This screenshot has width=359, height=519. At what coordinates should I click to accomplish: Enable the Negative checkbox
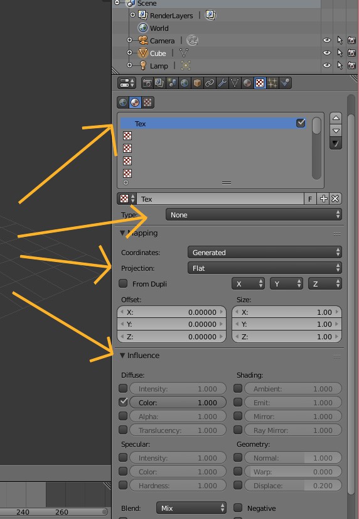click(x=238, y=508)
